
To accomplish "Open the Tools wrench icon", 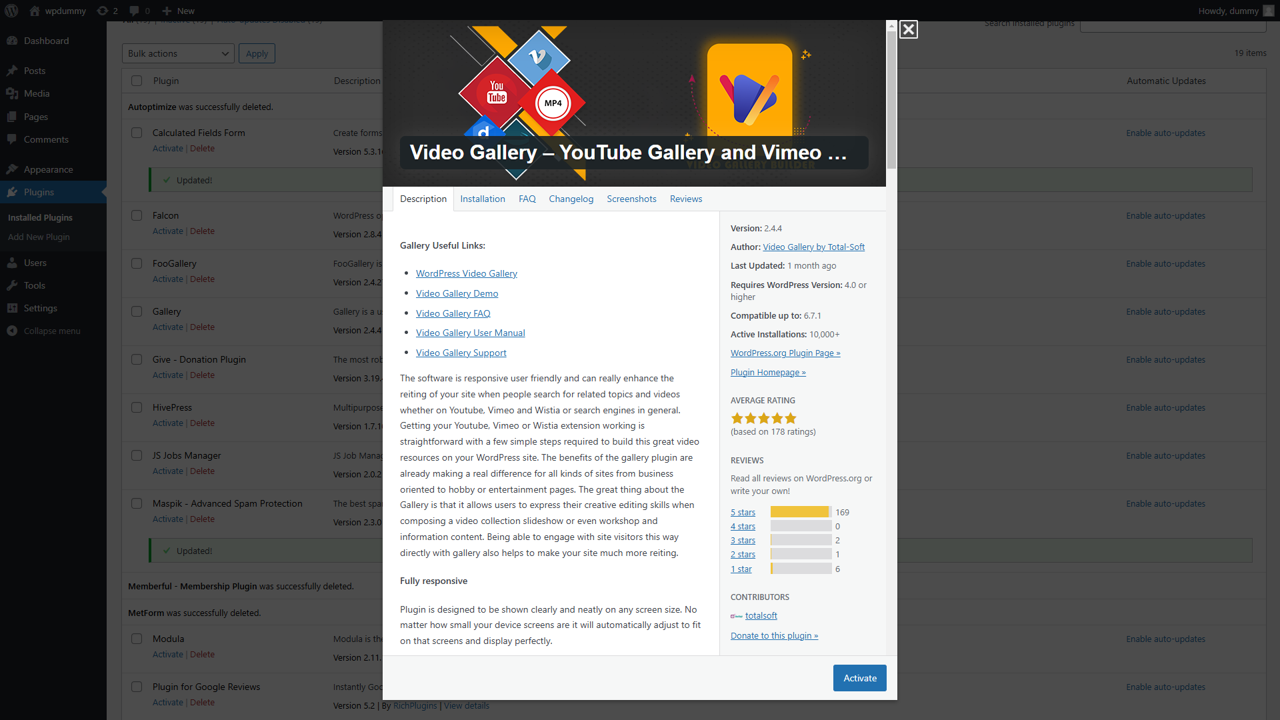I will [12, 285].
